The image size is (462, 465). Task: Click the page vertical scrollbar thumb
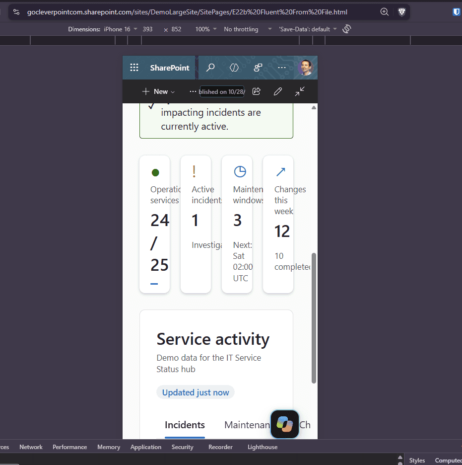tap(314, 318)
